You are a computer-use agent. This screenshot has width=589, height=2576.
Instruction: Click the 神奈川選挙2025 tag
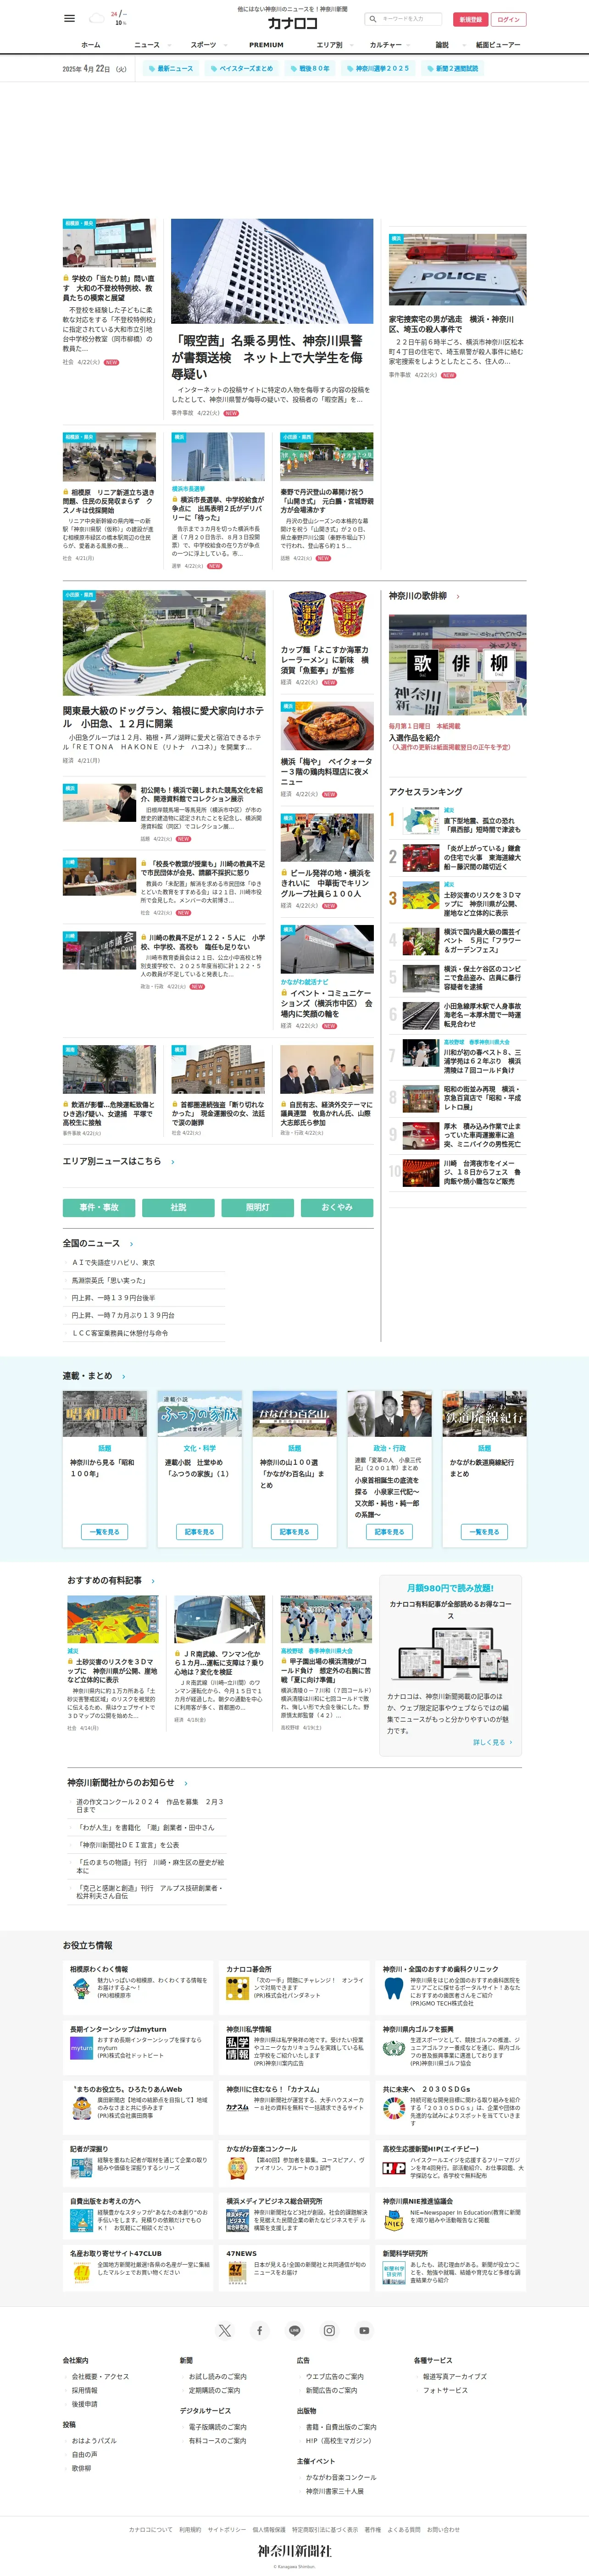click(378, 69)
